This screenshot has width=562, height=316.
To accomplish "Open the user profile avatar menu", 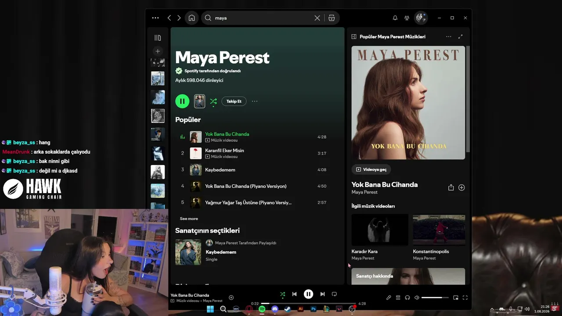I will (x=421, y=18).
